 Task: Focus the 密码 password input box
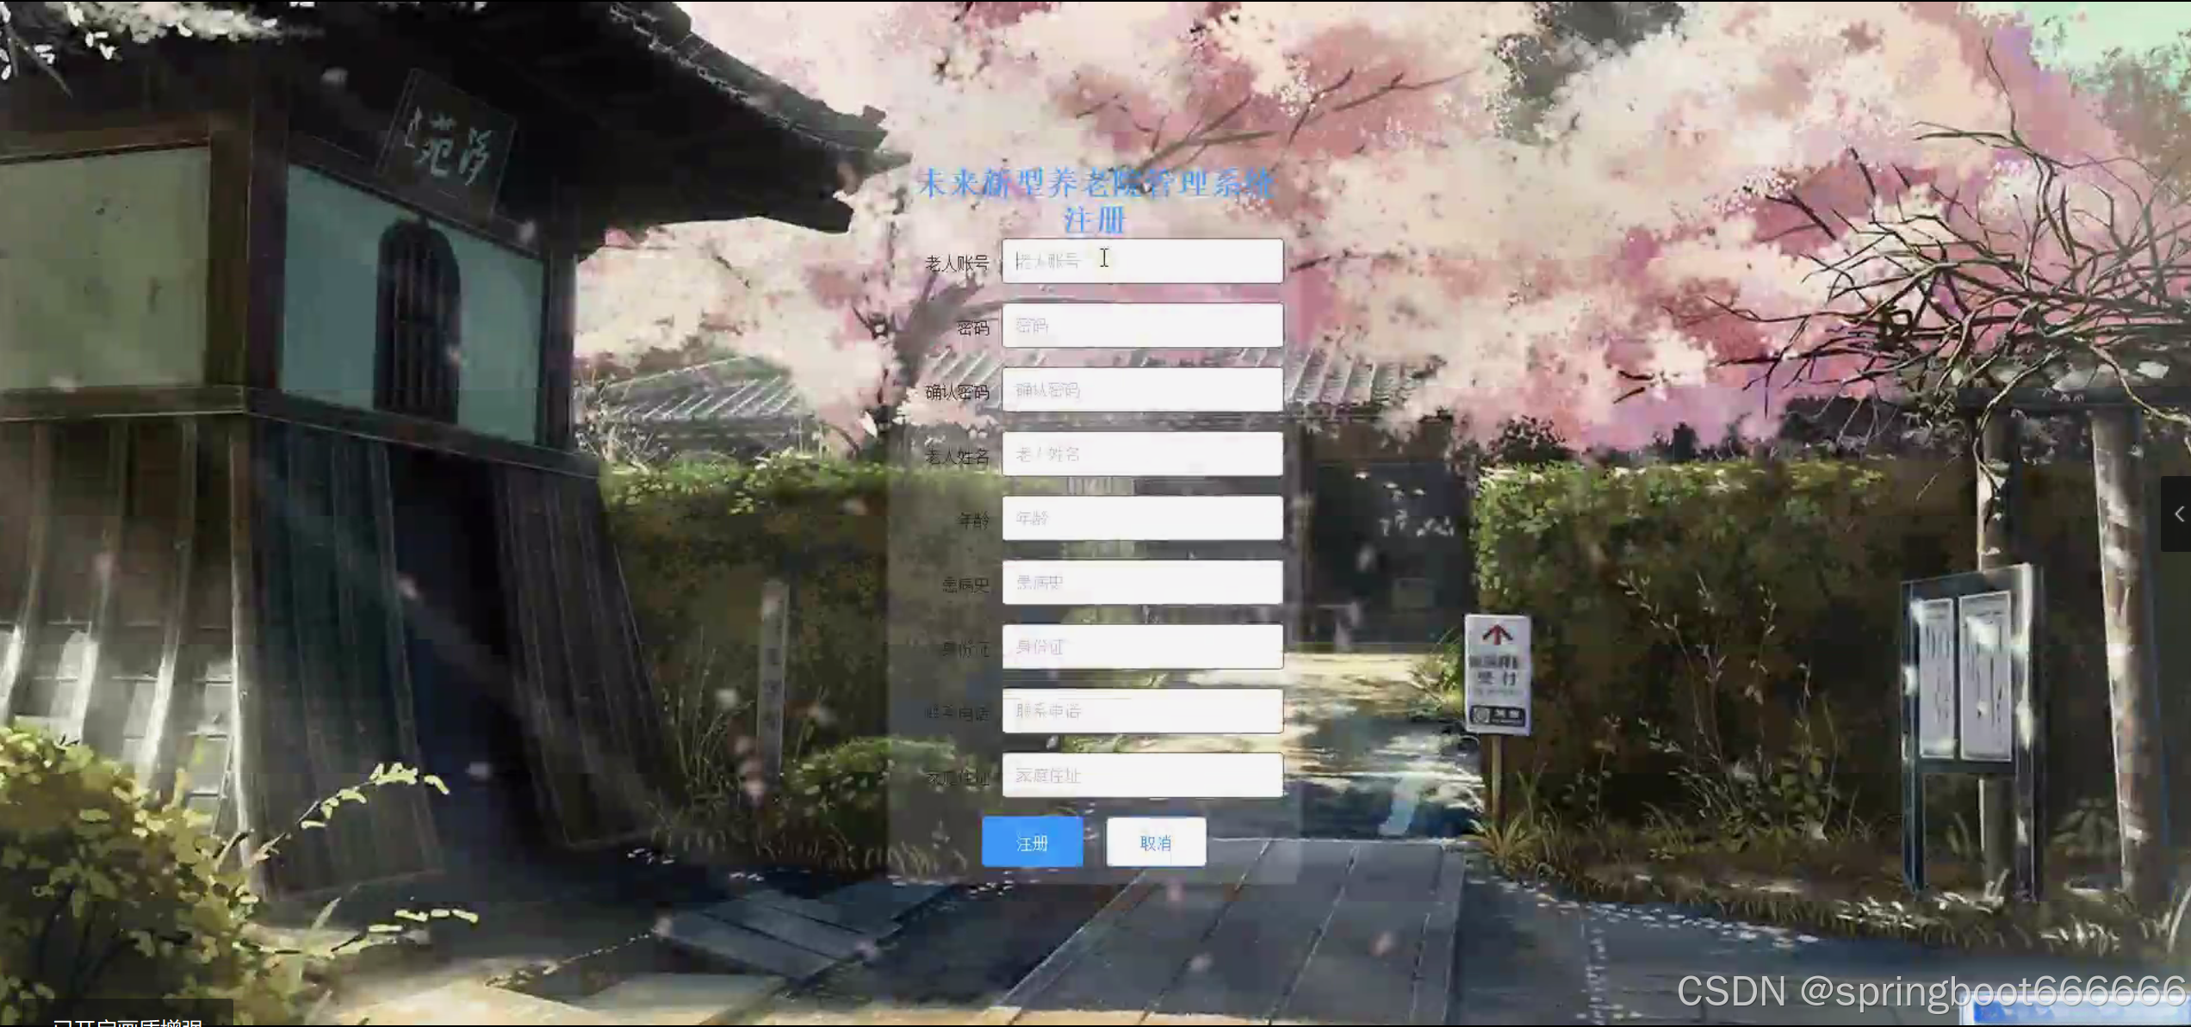(x=1142, y=325)
